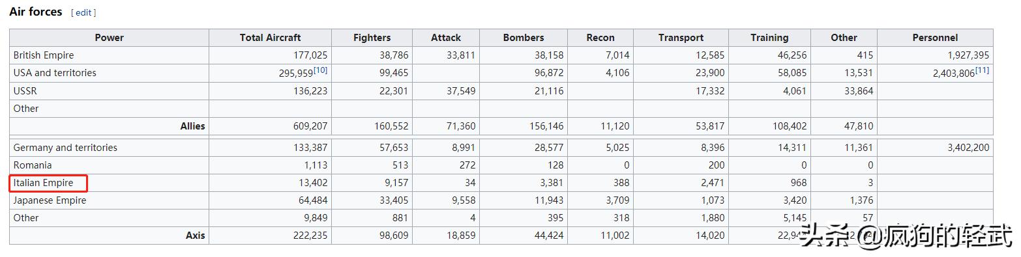Click the edit link beside Air forces
1021x257 pixels.
(x=84, y=13)
